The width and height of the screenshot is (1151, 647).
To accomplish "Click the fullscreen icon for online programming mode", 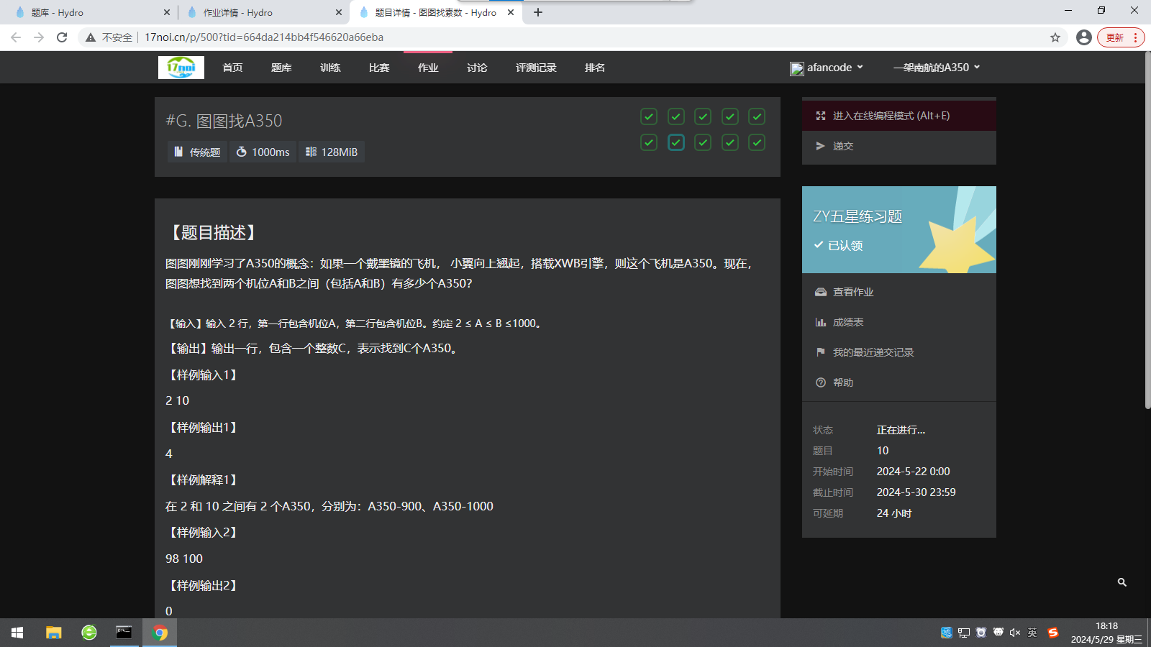I will pyautogui.click(x=821, y=116).
